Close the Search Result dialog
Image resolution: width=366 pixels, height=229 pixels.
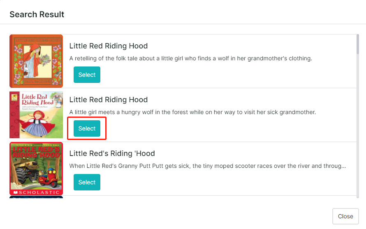click(x=345, y=216)
